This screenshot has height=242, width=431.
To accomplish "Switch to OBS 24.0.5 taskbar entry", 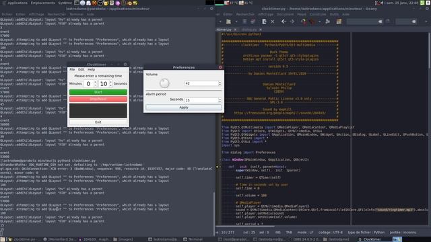I will click(304, 239).
